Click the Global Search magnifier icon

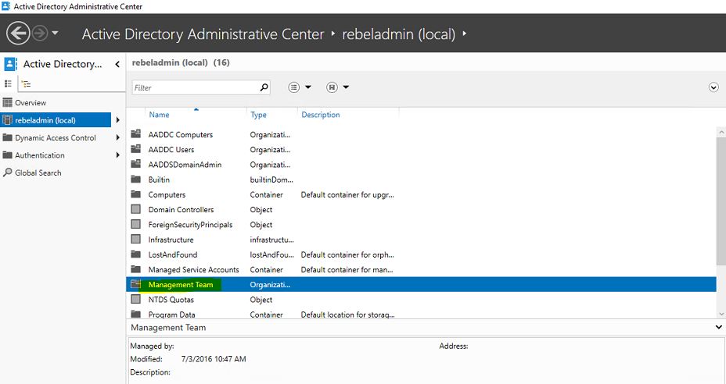pos(7,172)
